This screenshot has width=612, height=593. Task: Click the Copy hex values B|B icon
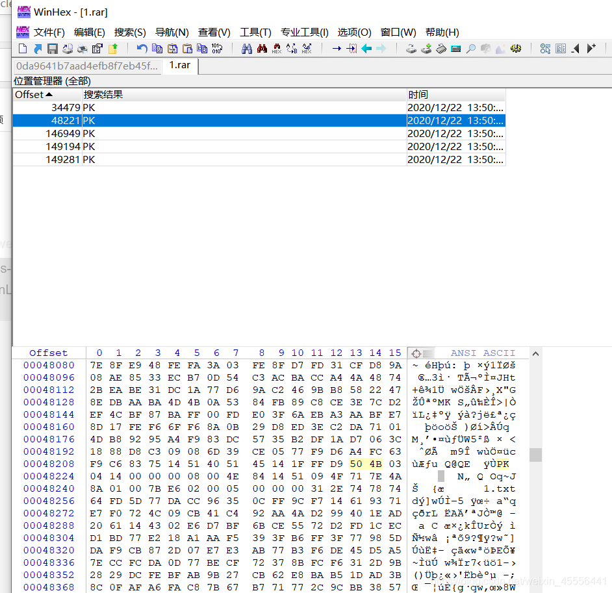pyautogui.click(x=202, y=49)
